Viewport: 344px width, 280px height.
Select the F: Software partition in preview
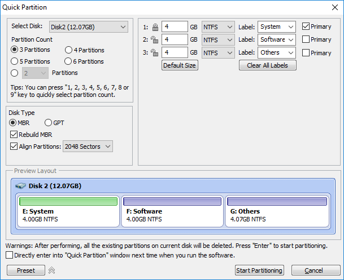click(x=172, y=211)
